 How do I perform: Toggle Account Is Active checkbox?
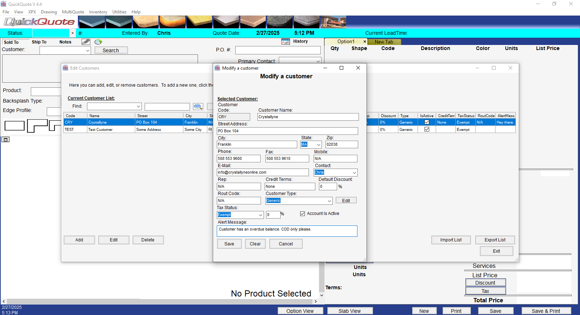302,214
